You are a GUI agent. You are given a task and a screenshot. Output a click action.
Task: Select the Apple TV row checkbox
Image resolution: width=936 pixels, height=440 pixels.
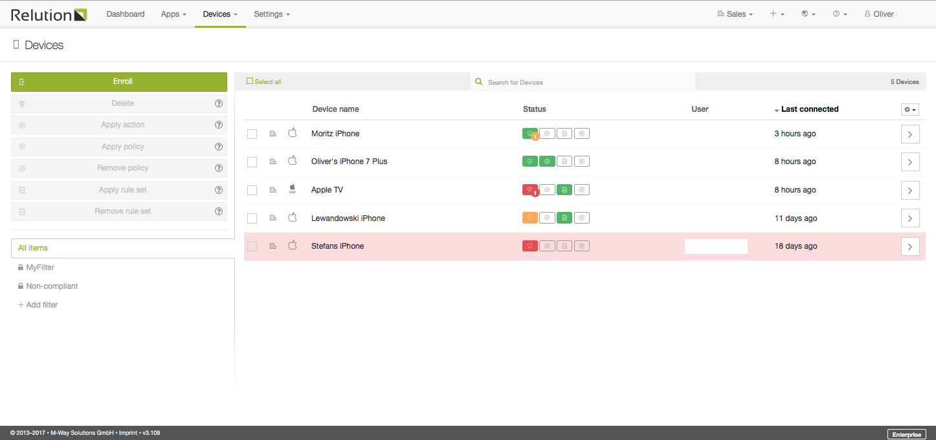pos(252,190)
